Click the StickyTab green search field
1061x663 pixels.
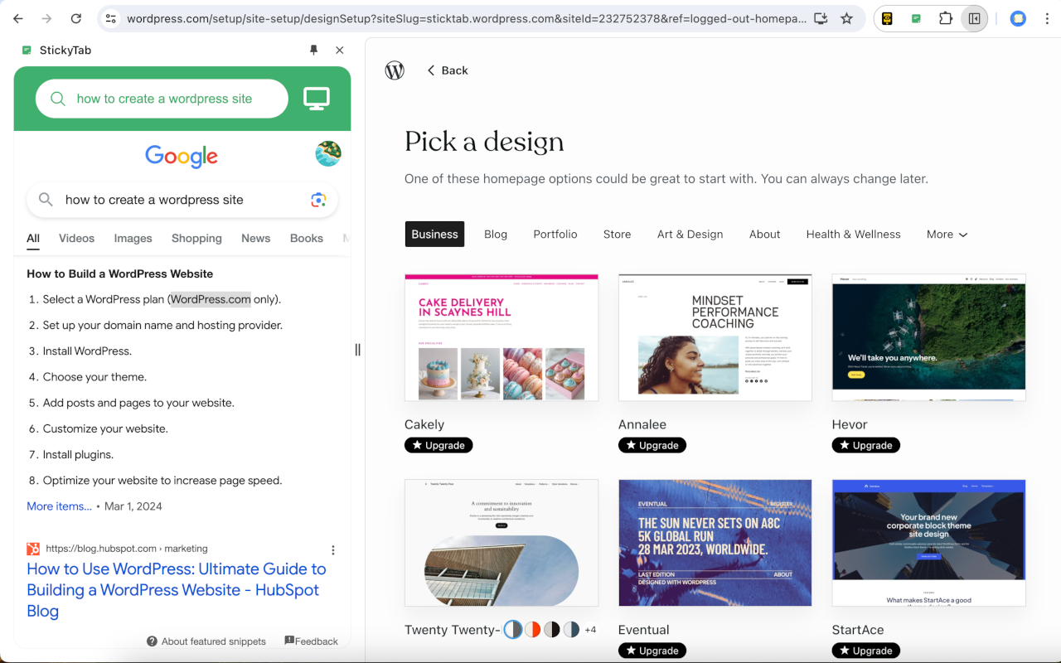[x=162, y=99]
